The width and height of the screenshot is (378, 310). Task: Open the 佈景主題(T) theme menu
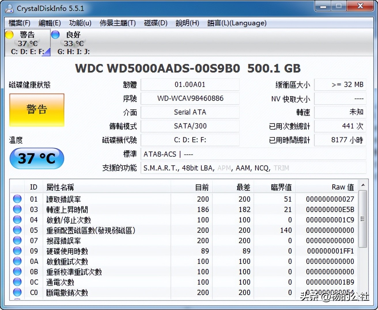[x=118, y=23]
